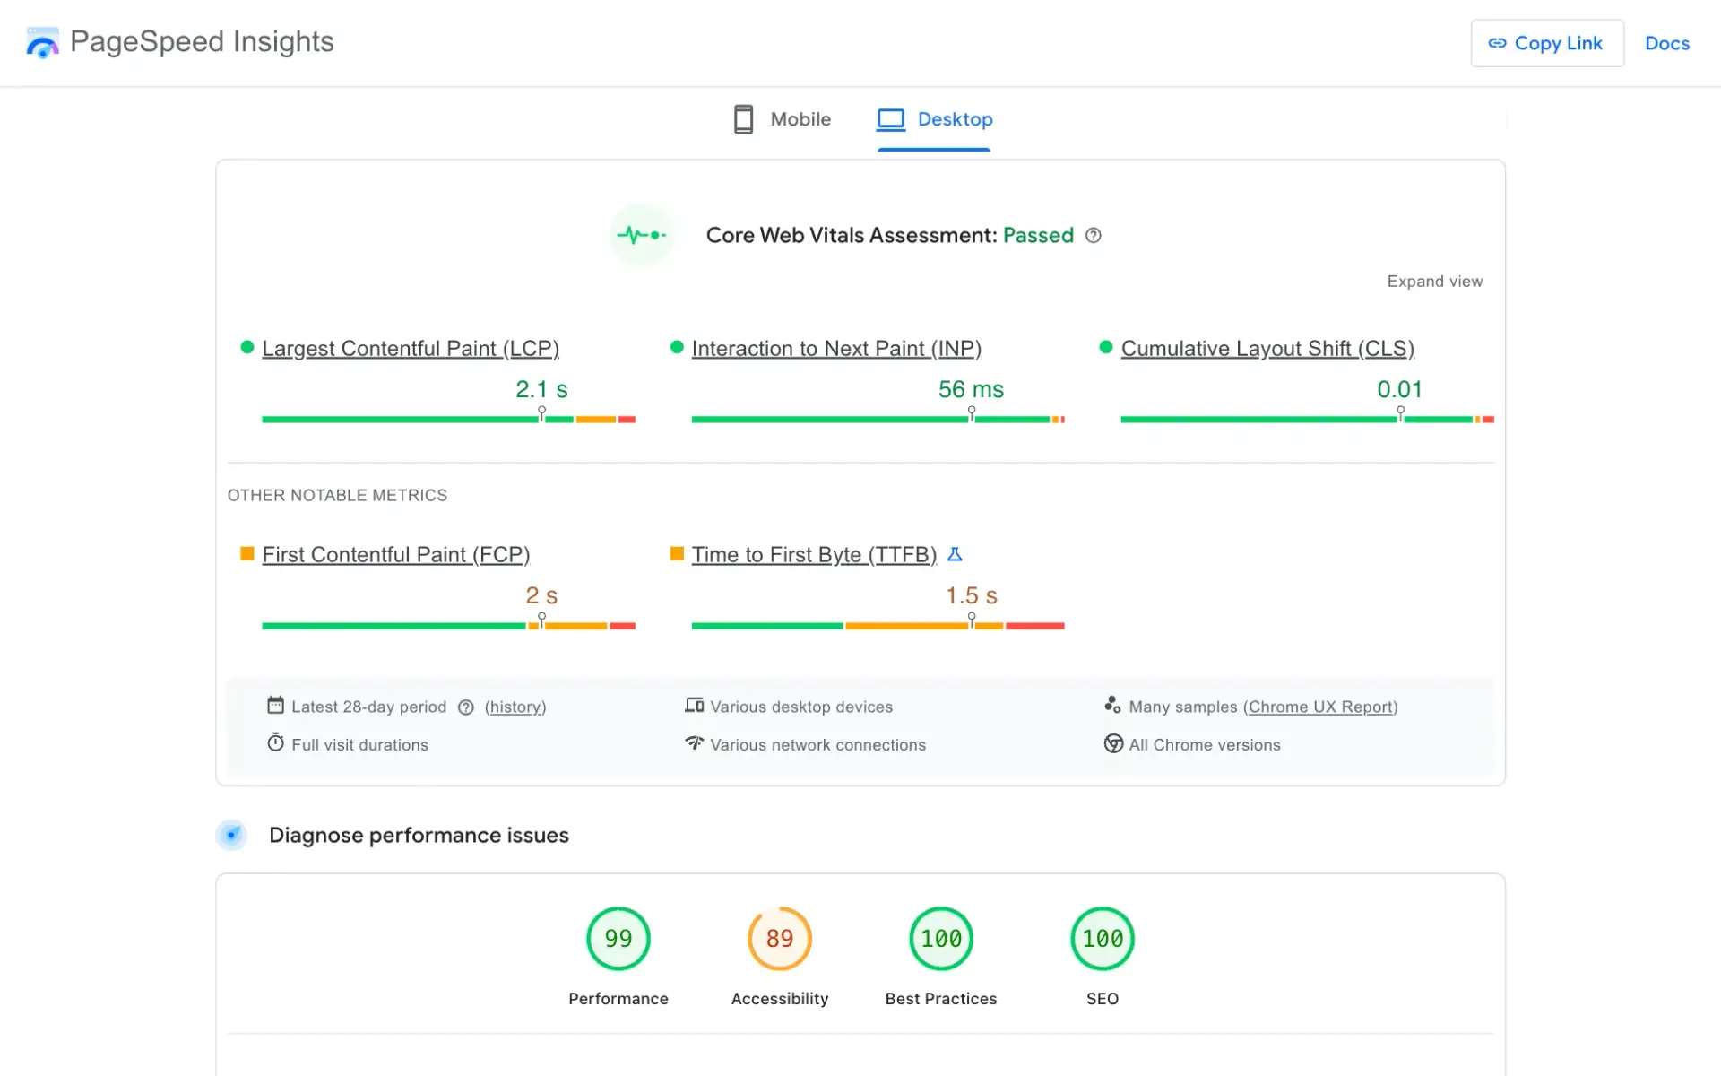Click the LCP value 2.1 s
Viewport: 1721px width, 1076px height.
point(541,389)
